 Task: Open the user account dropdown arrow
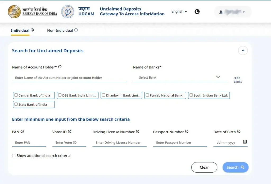(244, 12)
